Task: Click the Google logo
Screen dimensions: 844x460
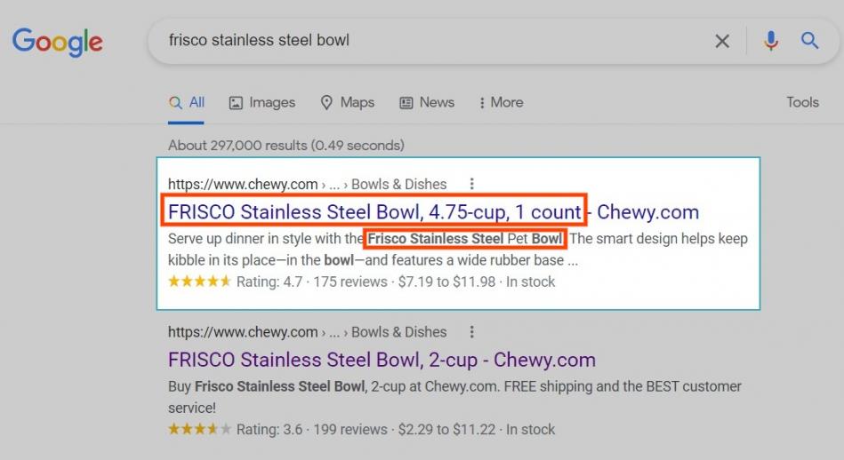Action: click(x=58, y=42)
